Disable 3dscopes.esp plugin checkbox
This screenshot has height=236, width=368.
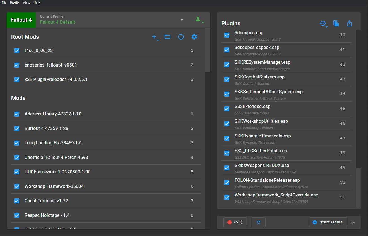tap(227, 35)
